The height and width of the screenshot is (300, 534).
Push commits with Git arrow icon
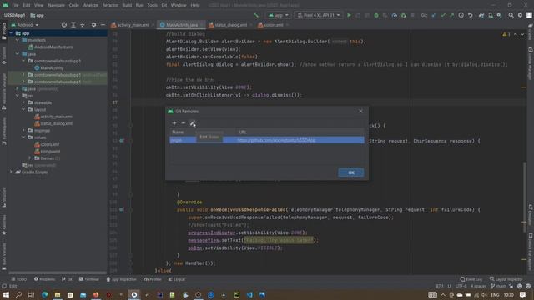pos(451,15)
